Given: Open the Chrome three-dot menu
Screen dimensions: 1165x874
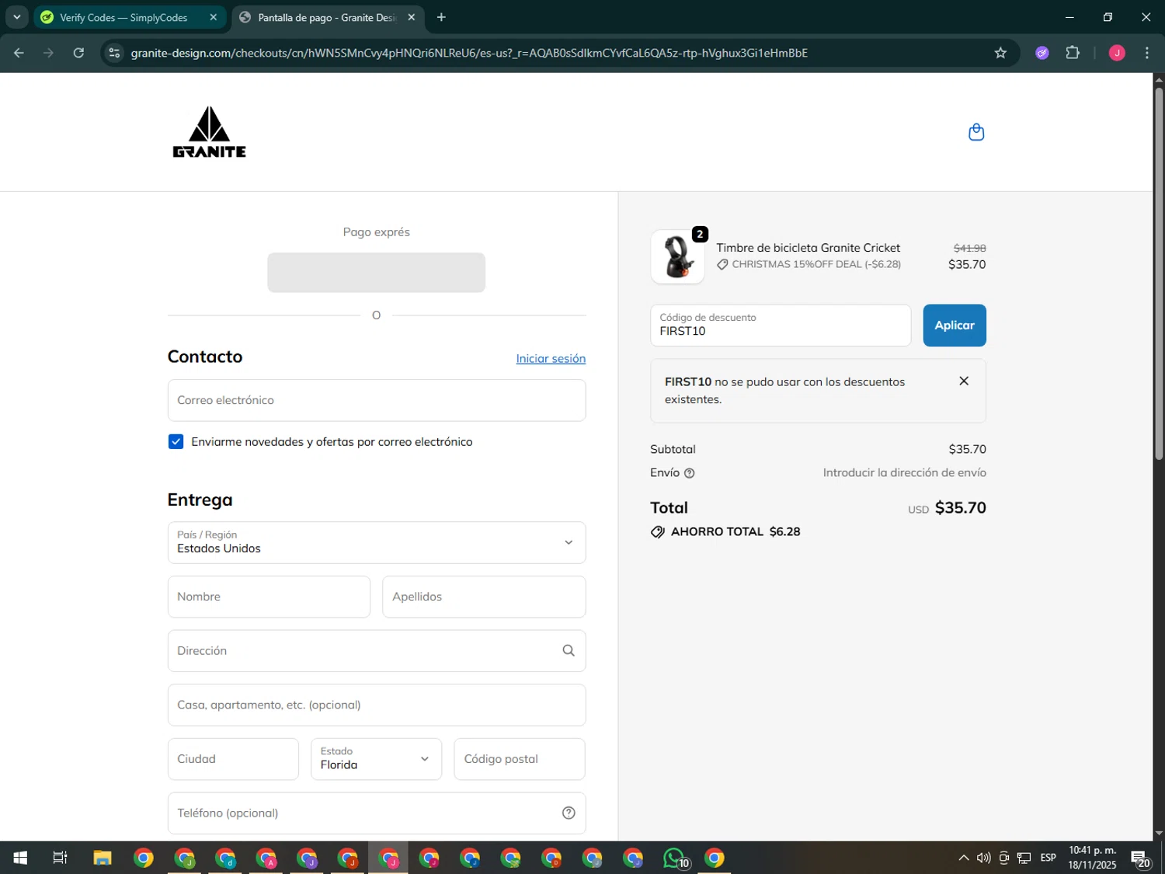Looking at the screenshot, I should [1147, 53].
